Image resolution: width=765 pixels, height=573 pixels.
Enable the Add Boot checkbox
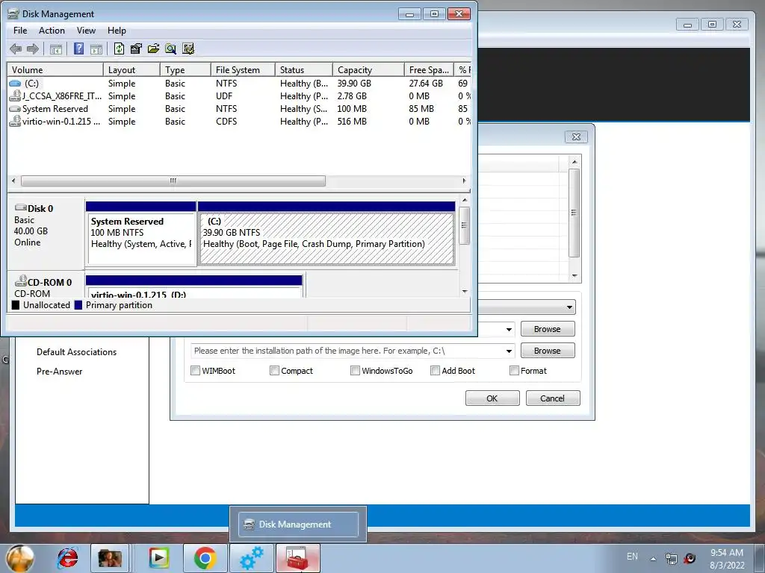[x=435, y=370]
